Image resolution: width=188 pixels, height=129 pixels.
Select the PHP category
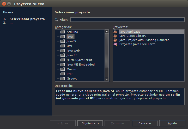click(x=70, y=74)
